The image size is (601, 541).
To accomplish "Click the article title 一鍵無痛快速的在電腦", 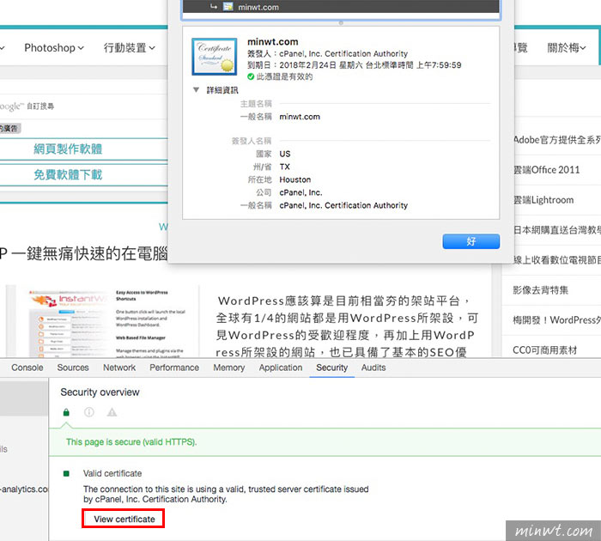I will pyautogui.click(x=83, y=253).
